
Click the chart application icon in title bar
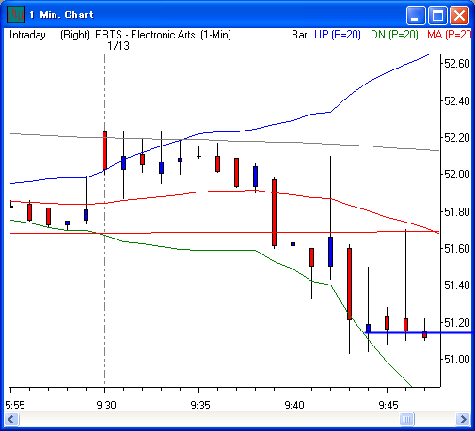16,15
